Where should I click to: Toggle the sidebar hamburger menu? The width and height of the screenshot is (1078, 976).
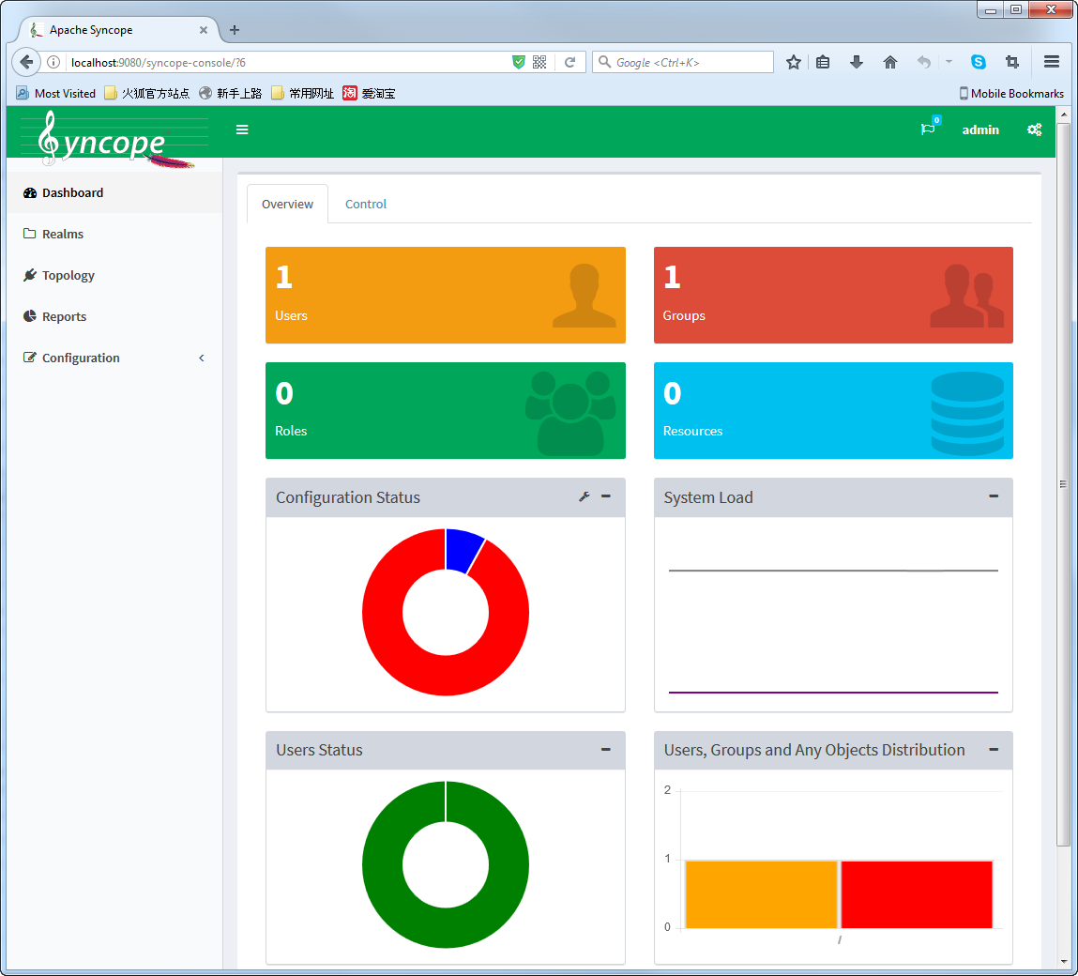click(242, 130)
